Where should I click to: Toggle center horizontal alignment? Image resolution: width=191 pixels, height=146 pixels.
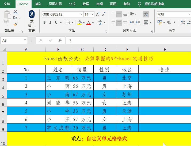point(119,23)
